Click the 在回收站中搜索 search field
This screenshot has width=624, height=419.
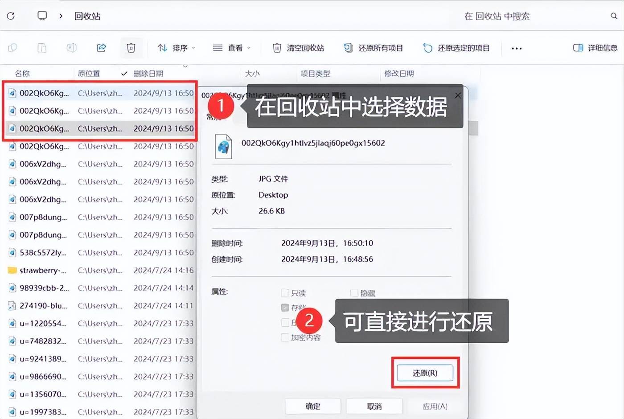pos(496,16)
